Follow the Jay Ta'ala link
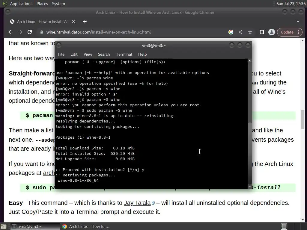This screenshot has height=230, width=307. [x=137, y=203]
